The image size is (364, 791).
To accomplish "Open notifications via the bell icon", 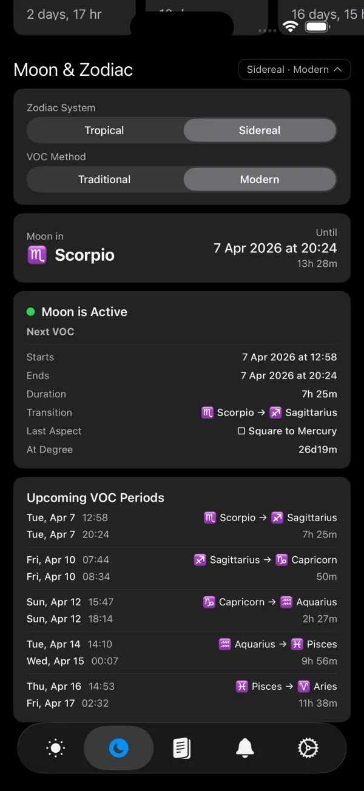I will 244,748.
